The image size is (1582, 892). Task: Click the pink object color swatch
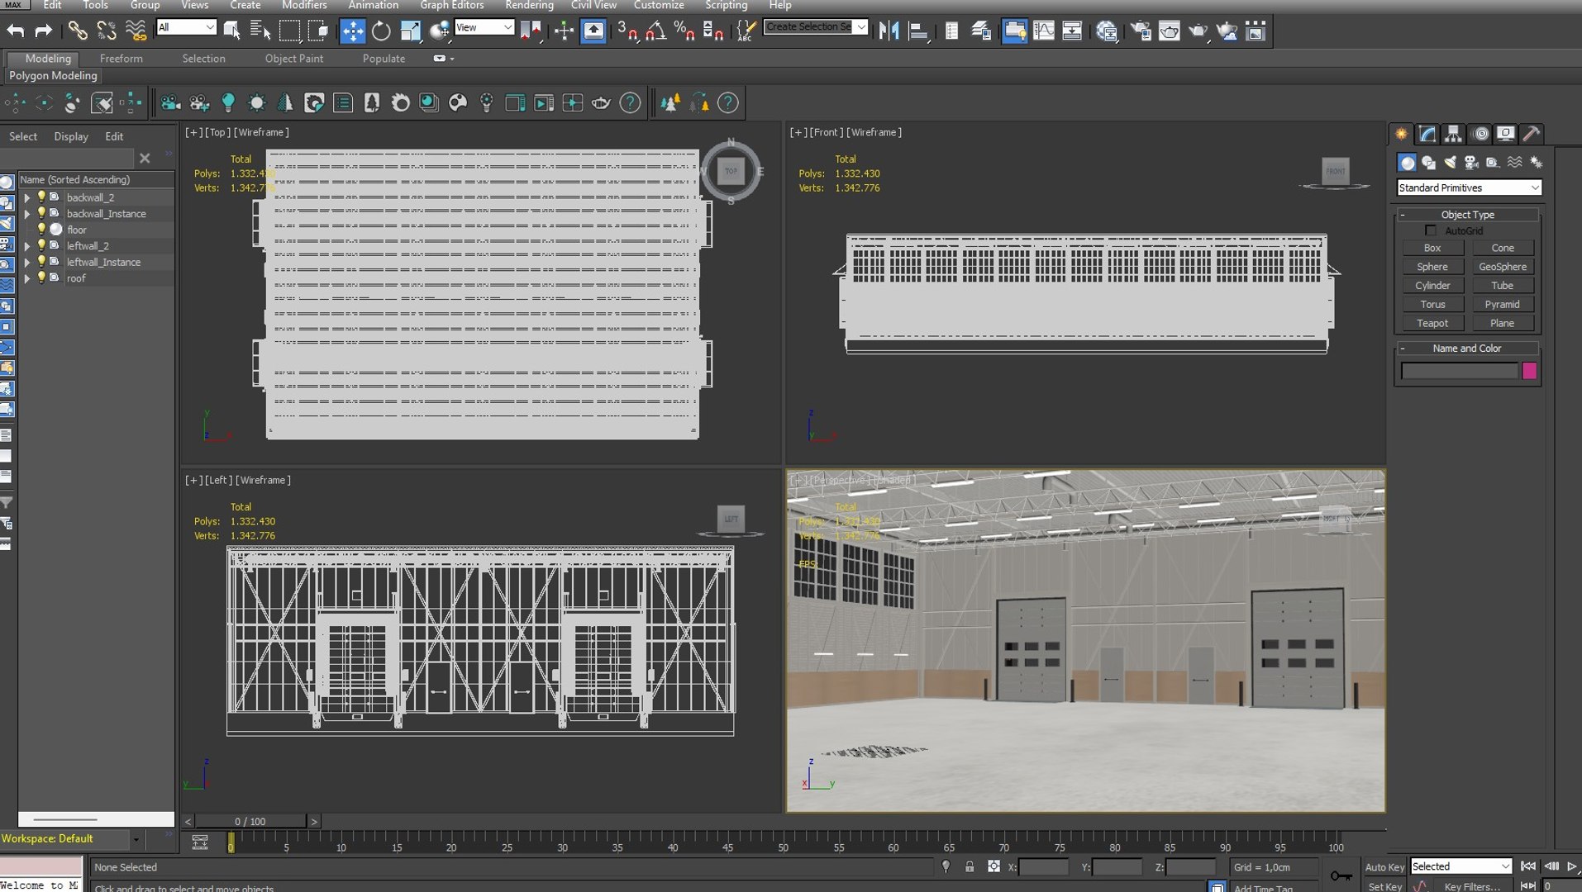pyautogui.click(x=1529, y=371)
